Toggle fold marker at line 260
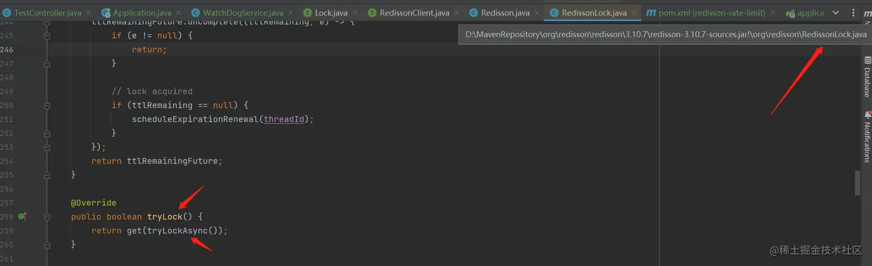Image resolution: width=872 pixels, height=266 pixels. point(47,246)
